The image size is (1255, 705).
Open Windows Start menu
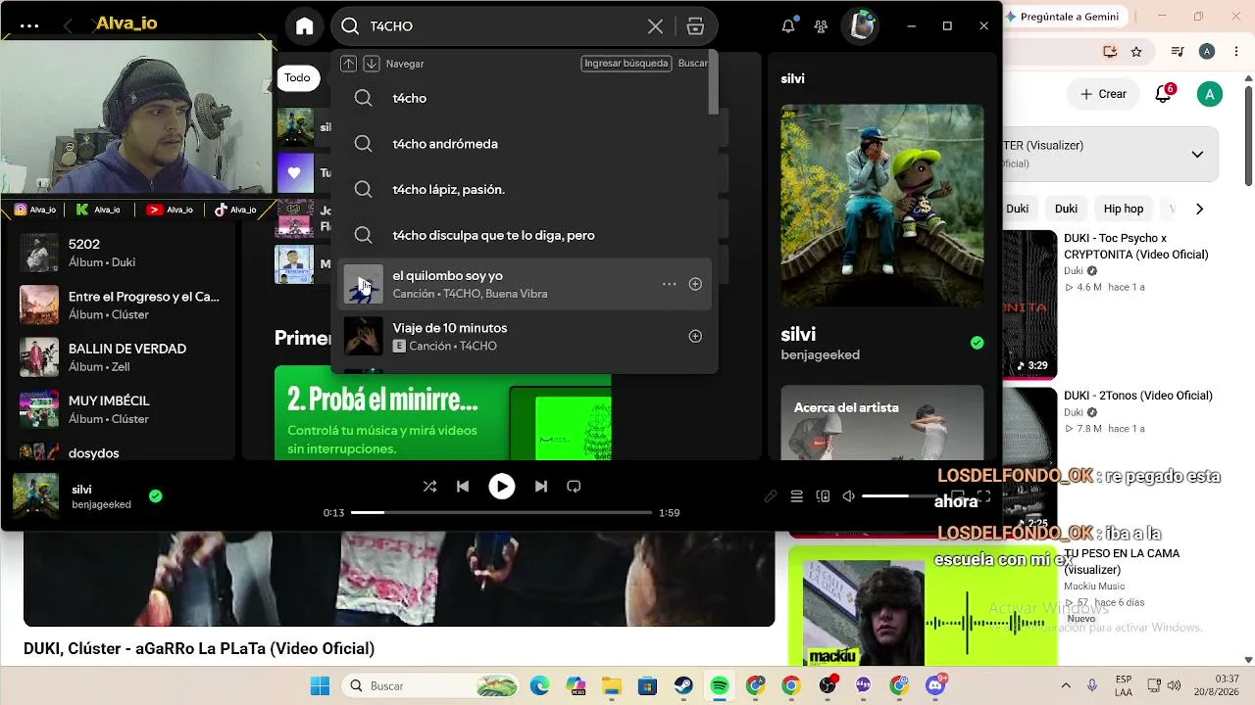(x=320, y=685)
